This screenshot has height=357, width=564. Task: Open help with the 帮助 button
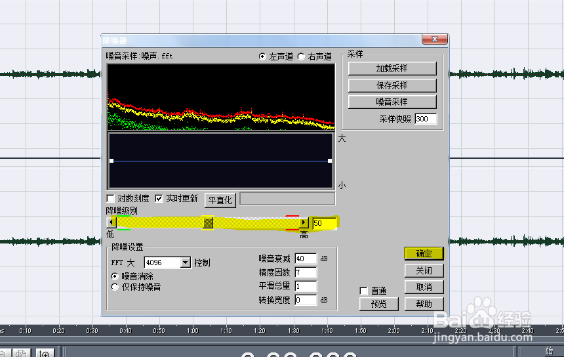(424, 304)
